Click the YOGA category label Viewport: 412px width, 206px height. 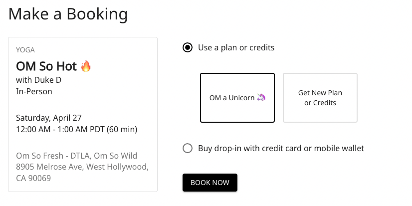25,50
